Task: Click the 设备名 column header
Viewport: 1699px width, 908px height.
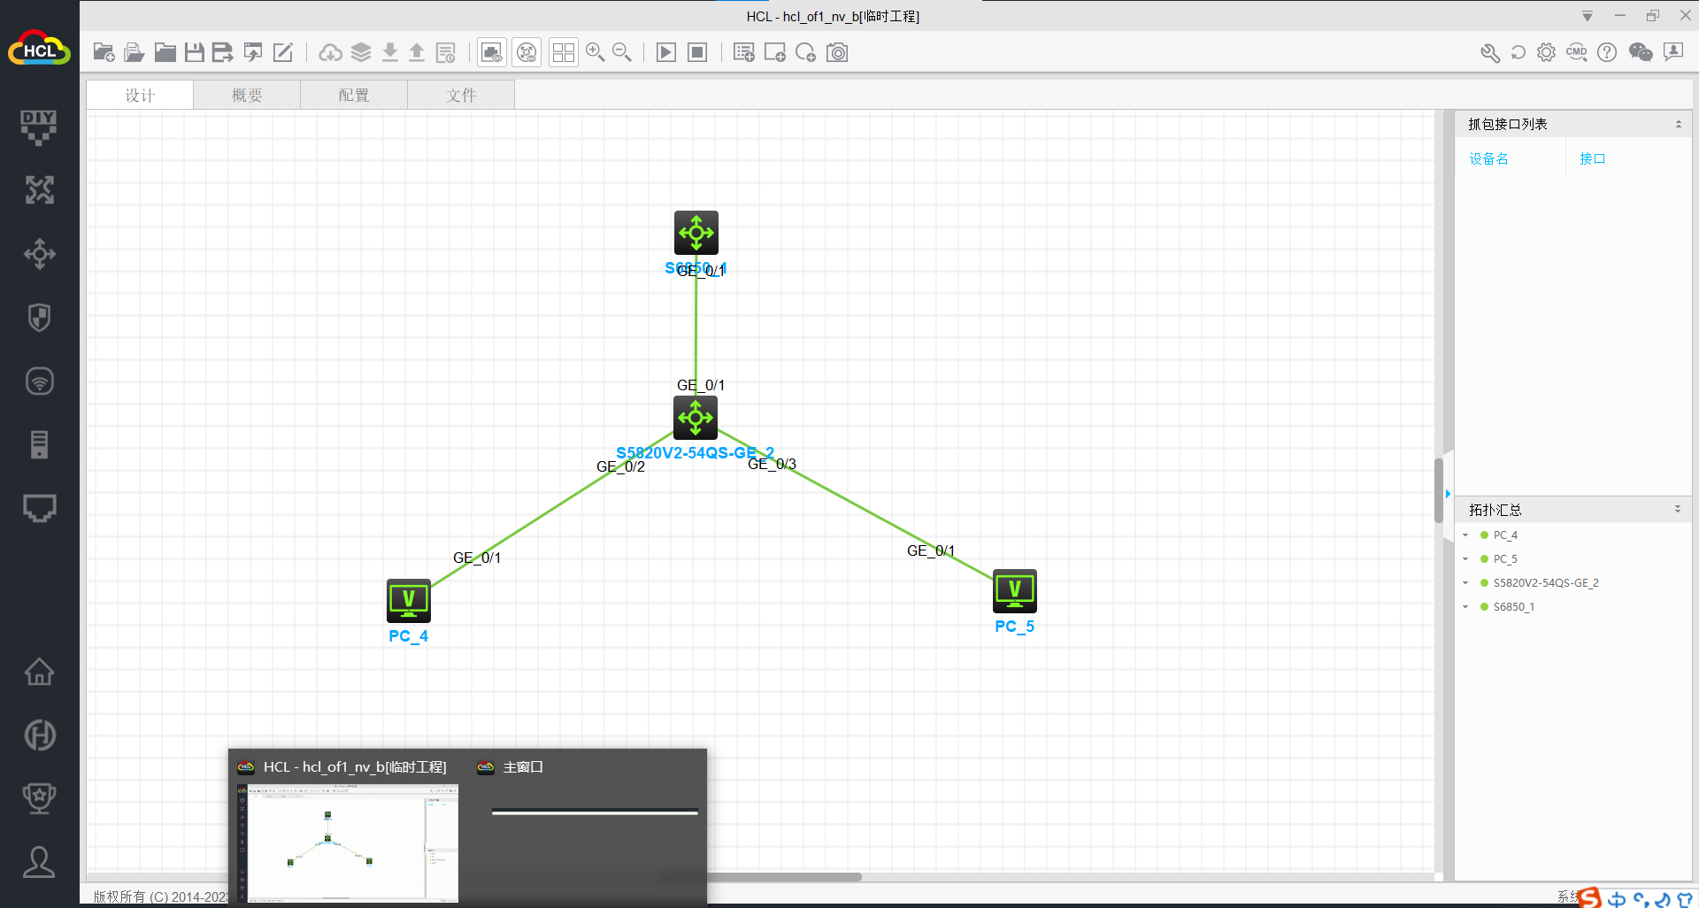Action: point(1489,158)
